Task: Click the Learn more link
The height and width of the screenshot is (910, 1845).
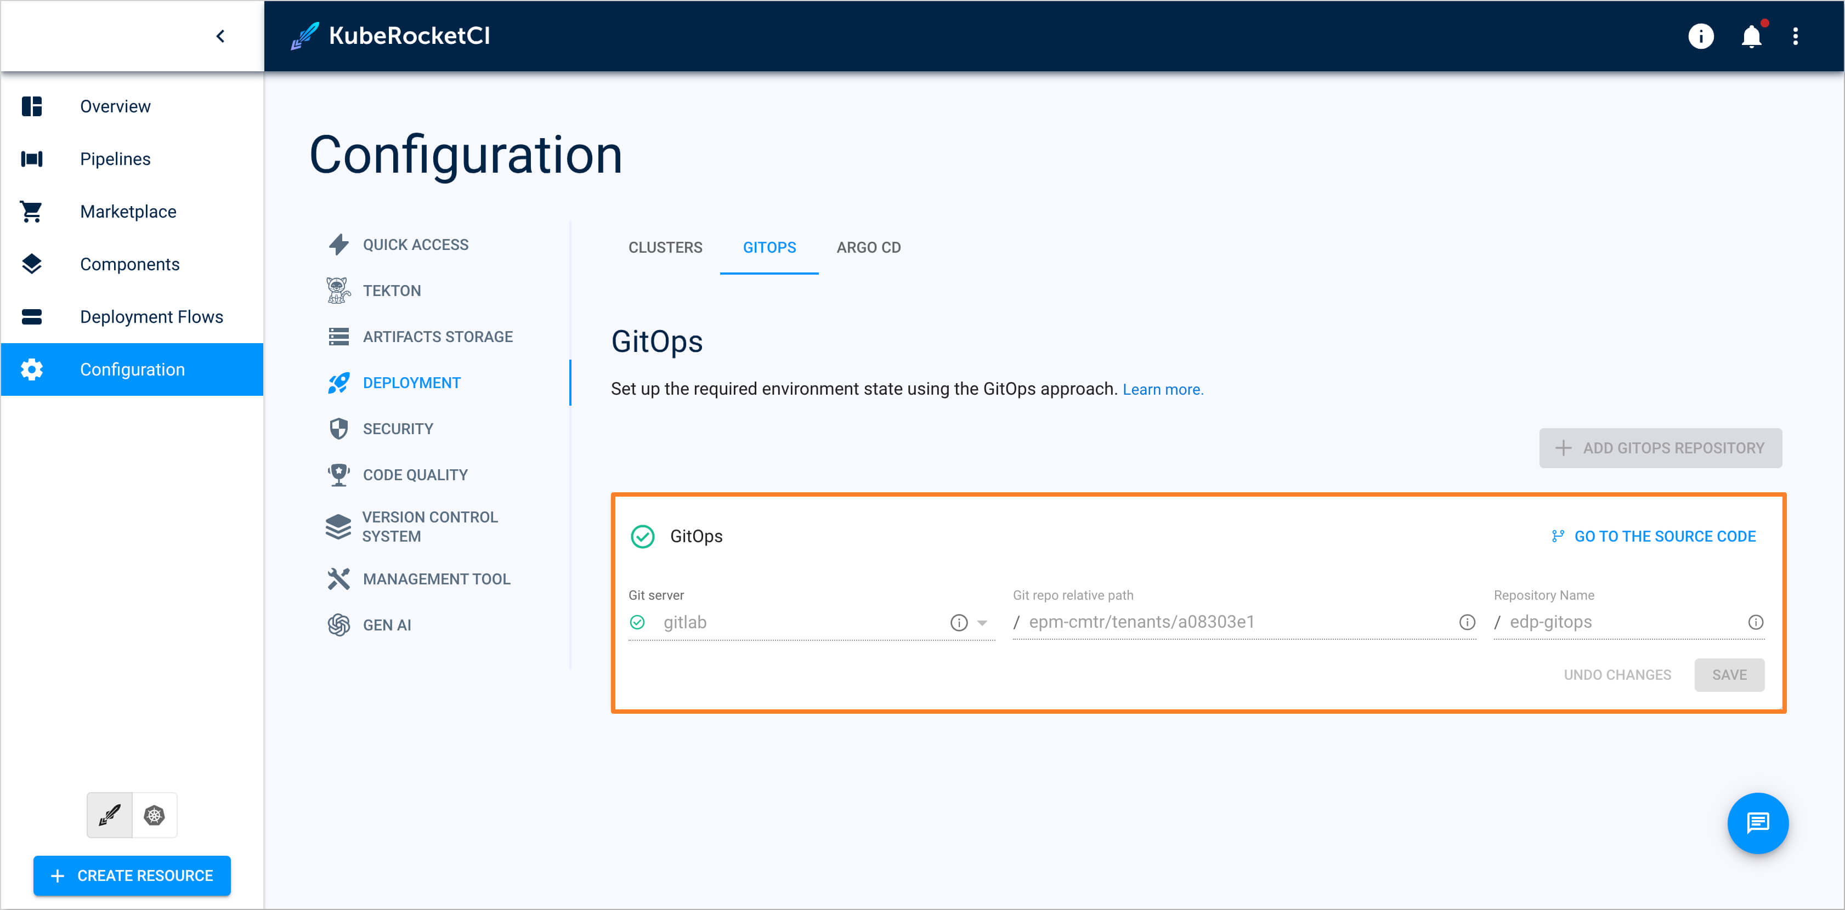Action: (1162, 389)
